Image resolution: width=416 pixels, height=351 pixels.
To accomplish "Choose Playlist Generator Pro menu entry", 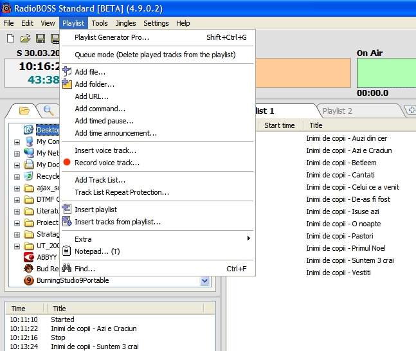I will click(x=158, y=37).
